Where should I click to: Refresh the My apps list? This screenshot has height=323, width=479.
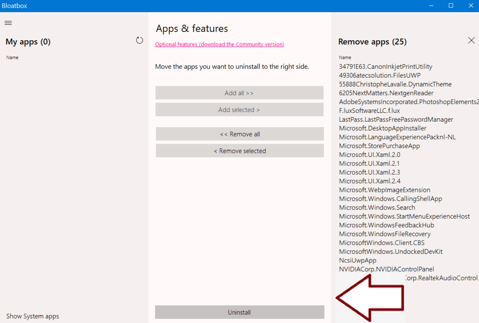point(139,40)
